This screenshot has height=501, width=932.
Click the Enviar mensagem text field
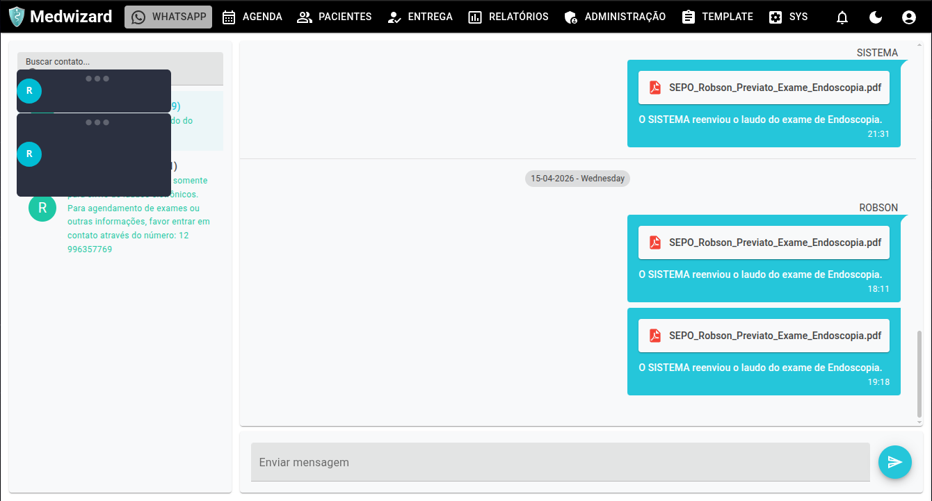pos(561,462)
